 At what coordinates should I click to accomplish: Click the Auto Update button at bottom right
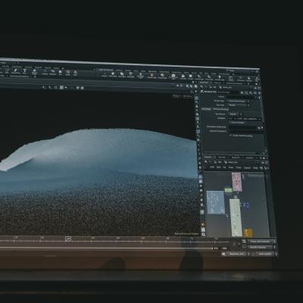click(x=264, y=254)
